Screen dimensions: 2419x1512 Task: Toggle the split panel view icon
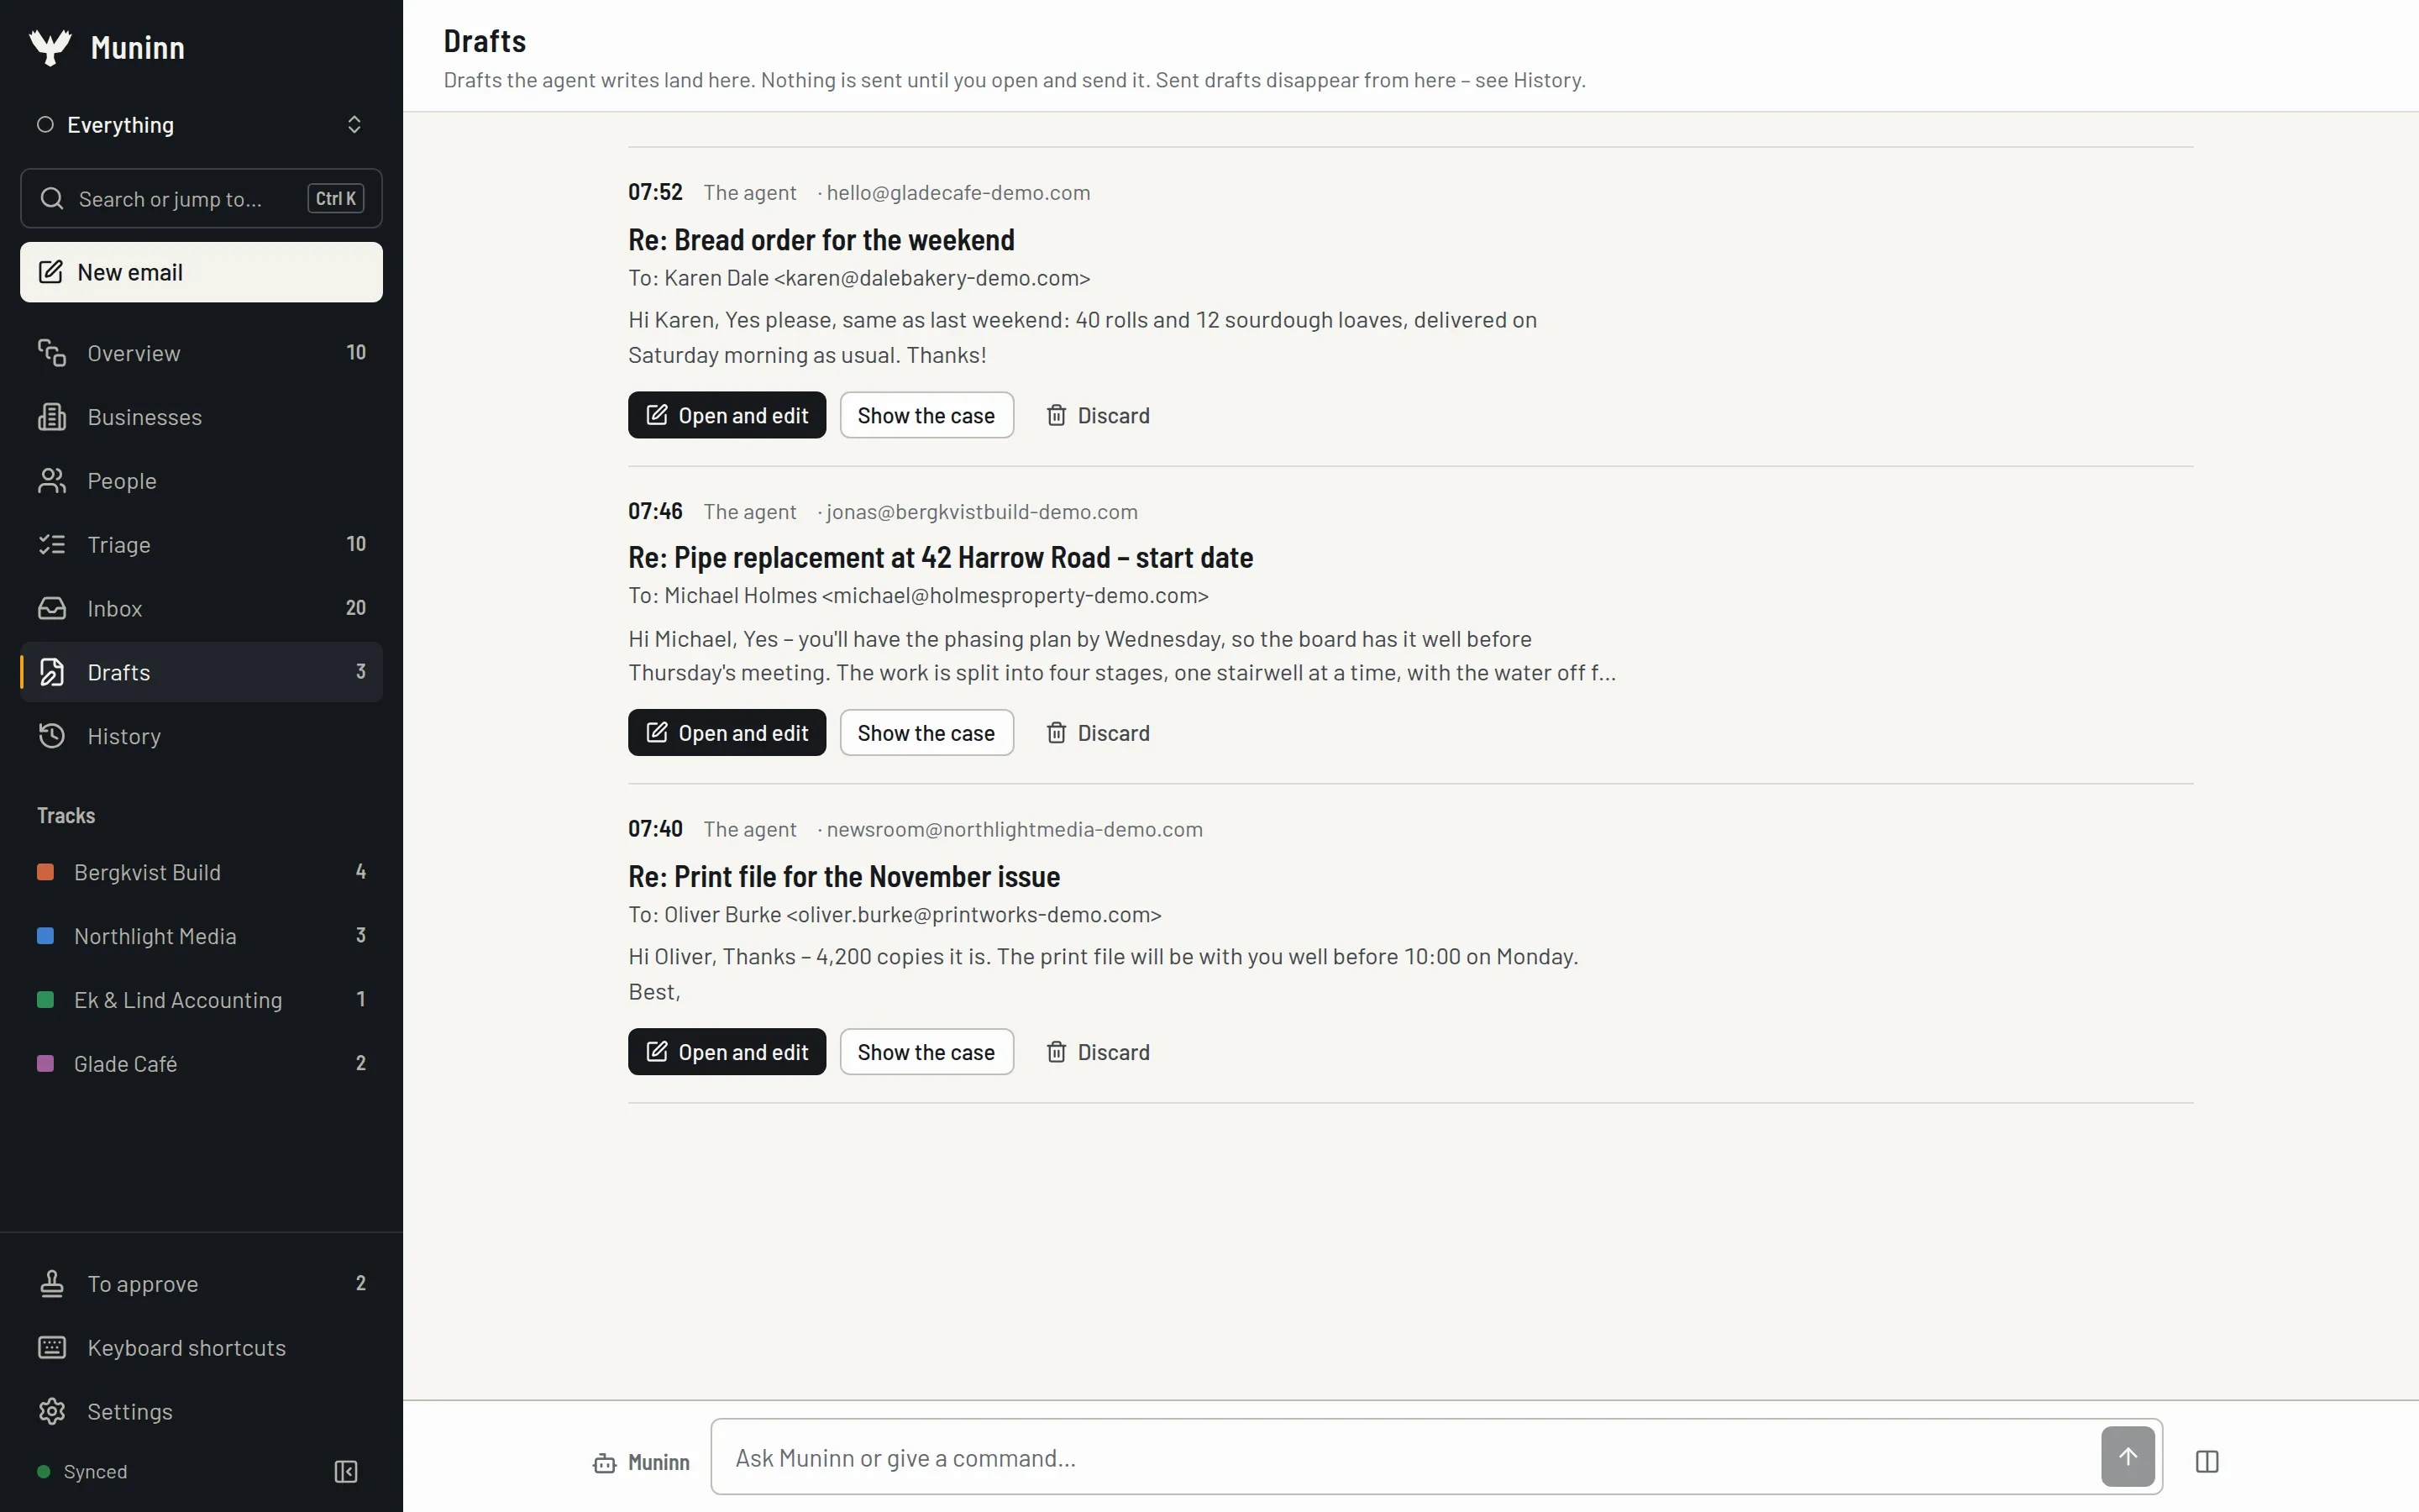(2207, 1462)
